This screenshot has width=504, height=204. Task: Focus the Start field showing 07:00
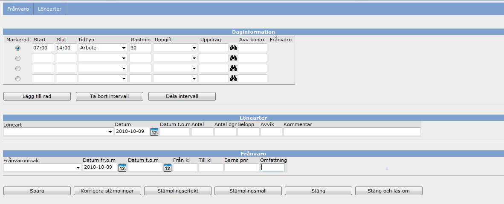point(43,48)
